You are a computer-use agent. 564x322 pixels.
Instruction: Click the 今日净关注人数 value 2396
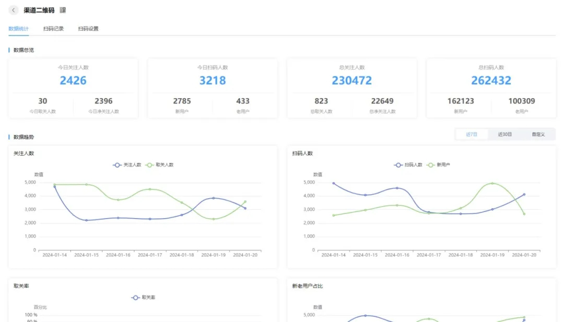tap(103, 101)
